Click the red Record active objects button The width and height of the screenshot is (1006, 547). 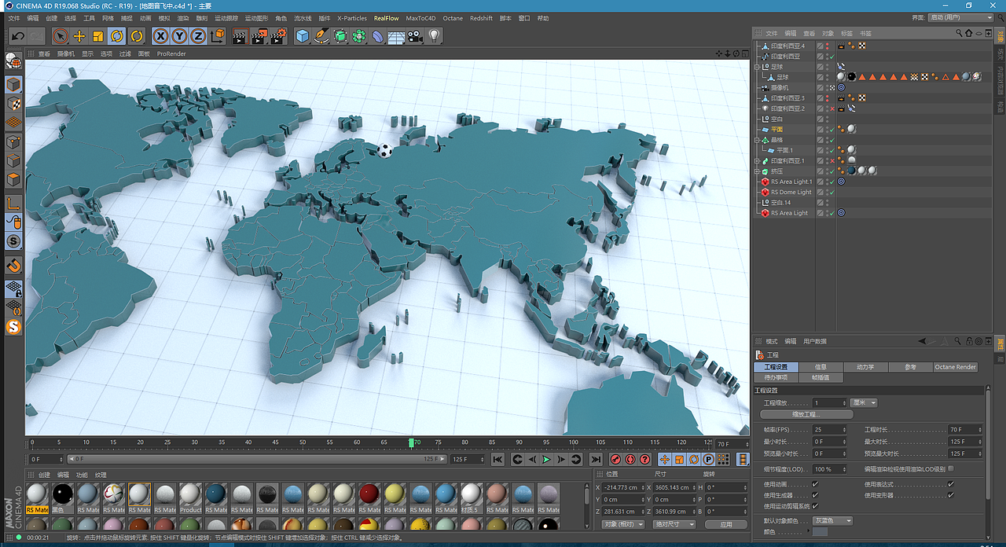(x=616, y=459)
